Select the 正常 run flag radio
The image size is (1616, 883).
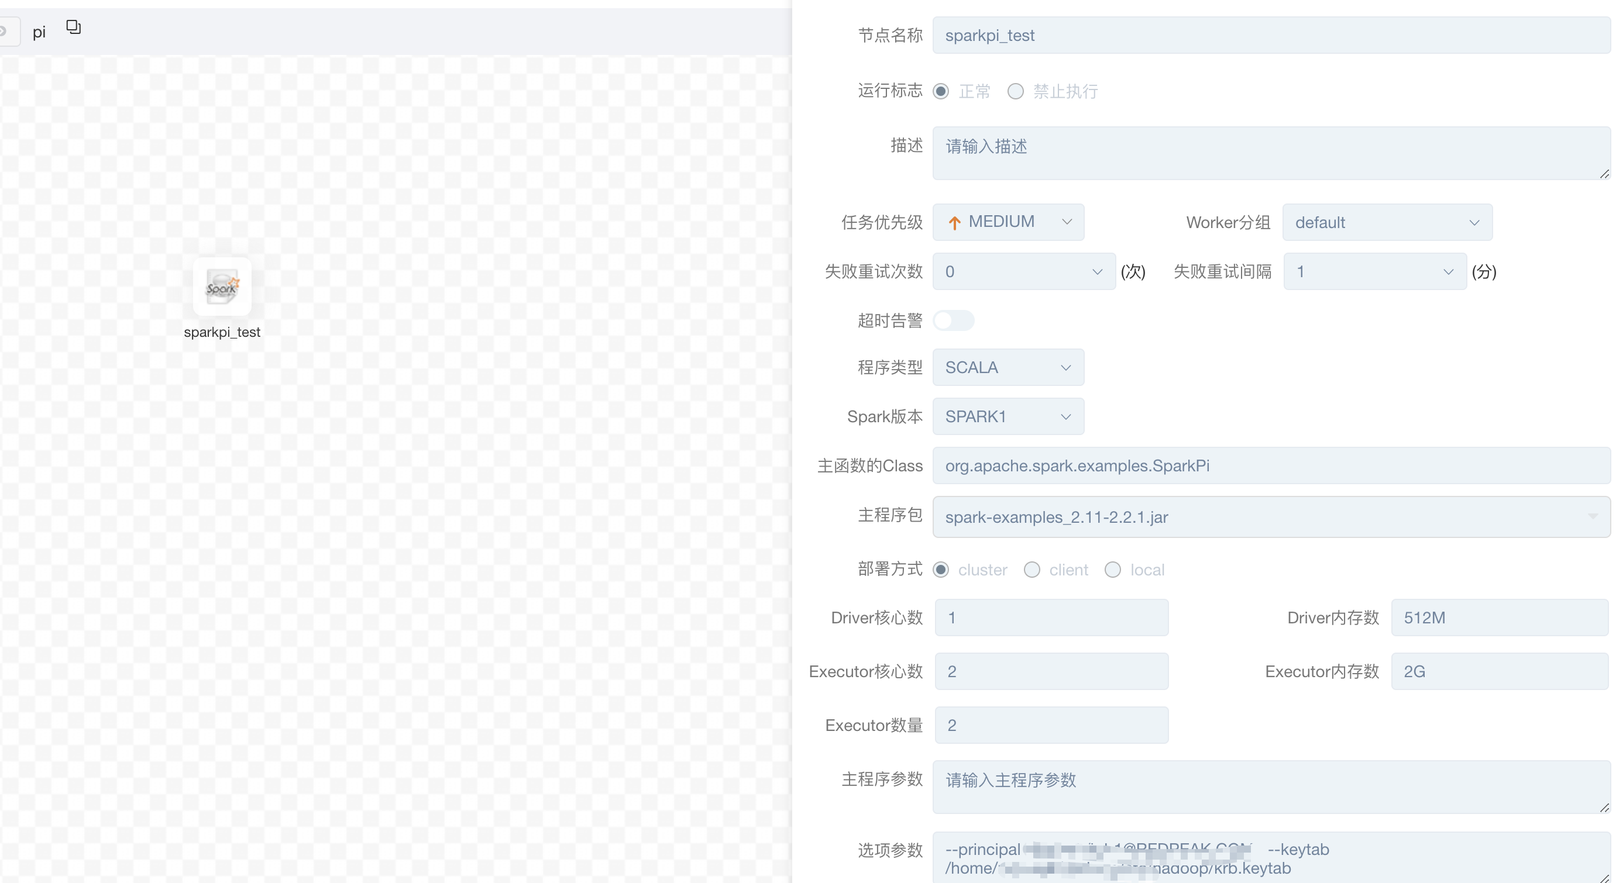tap(940, 91)
